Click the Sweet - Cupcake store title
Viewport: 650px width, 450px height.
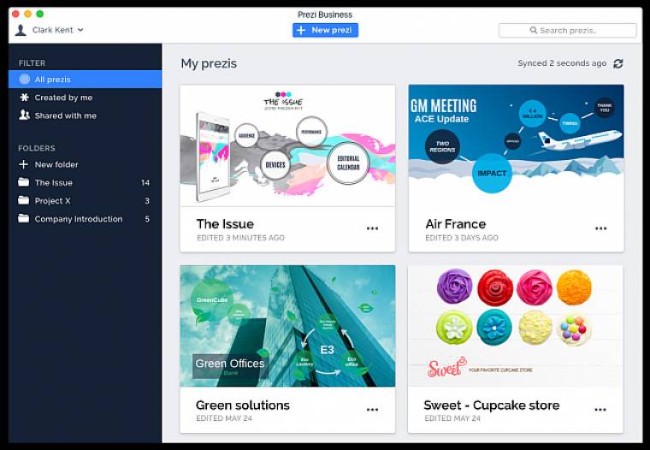[492, 405]
